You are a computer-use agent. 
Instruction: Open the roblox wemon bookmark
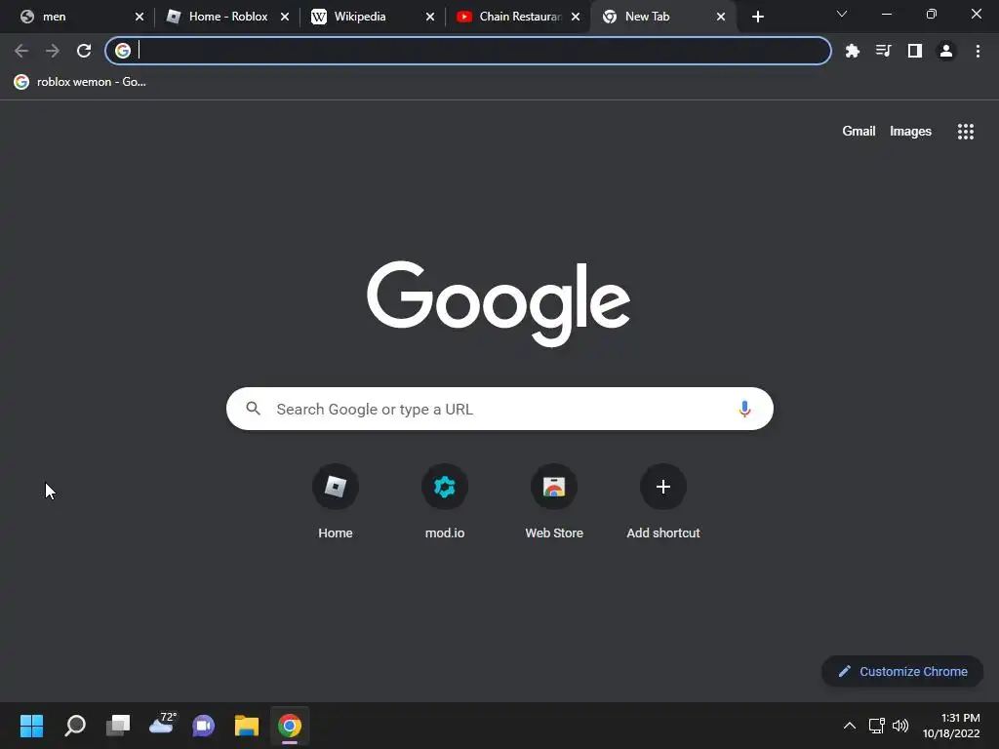80,82
